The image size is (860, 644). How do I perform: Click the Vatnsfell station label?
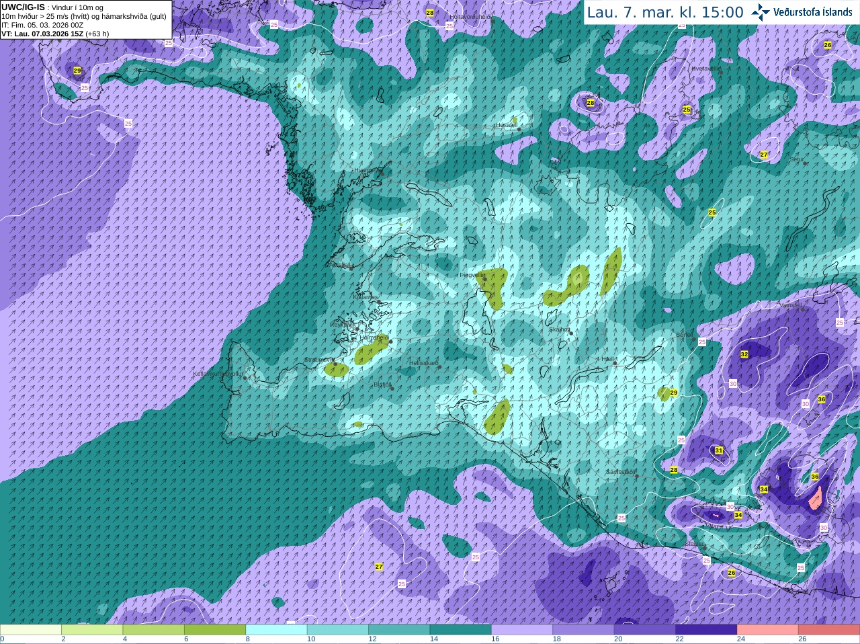(791, 305)
